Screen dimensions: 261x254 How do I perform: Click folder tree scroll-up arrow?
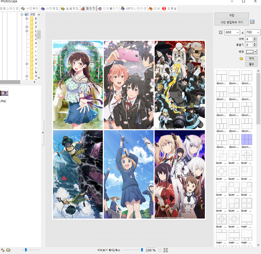[x=39, y=15]
